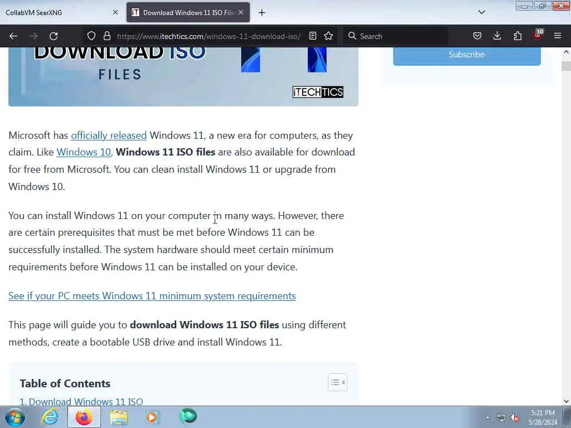Follow the Windows 10 link
Viewport: 571px width, 428px height.
[84, 152]
